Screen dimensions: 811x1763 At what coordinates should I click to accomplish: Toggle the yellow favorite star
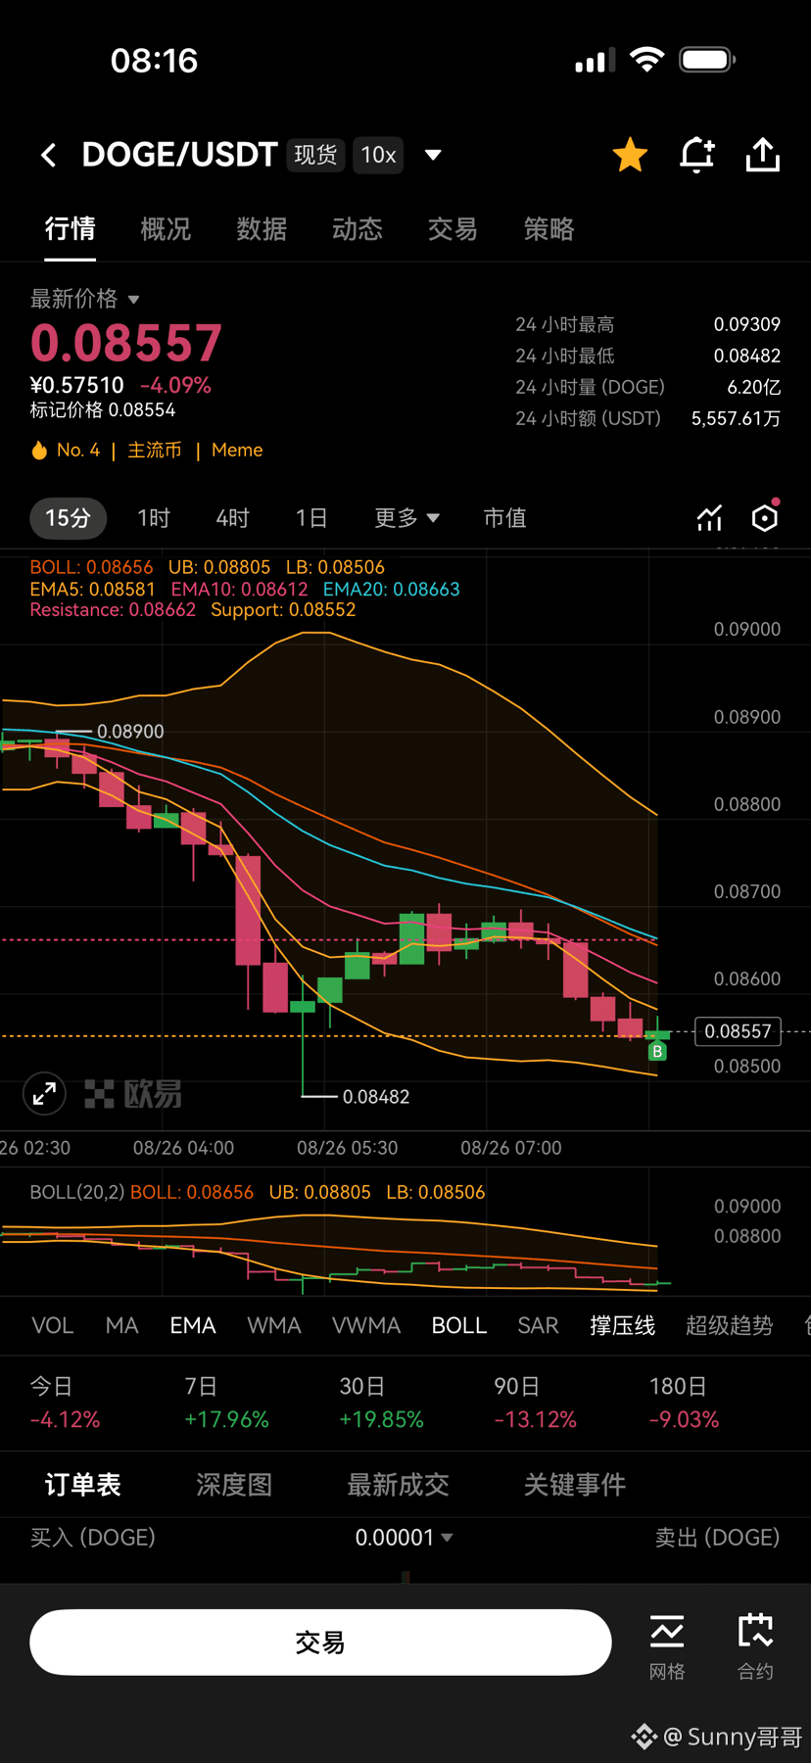coord(630,155)
